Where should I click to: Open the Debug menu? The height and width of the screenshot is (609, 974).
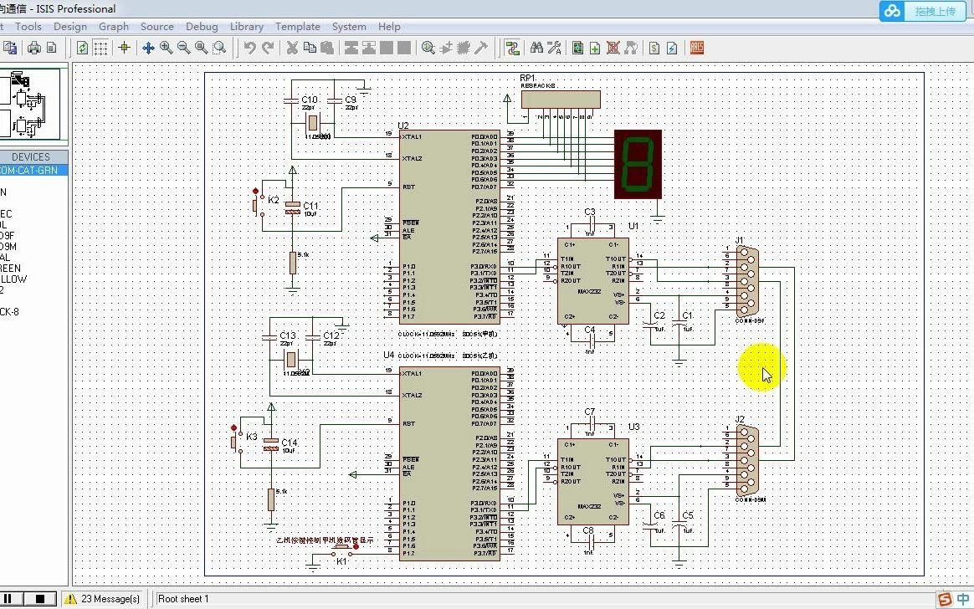202,27
